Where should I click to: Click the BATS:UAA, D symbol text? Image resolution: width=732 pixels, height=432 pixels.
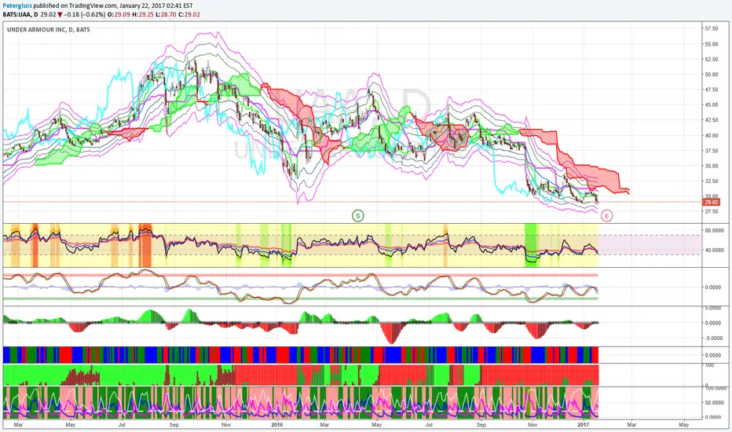click(20, 14)
